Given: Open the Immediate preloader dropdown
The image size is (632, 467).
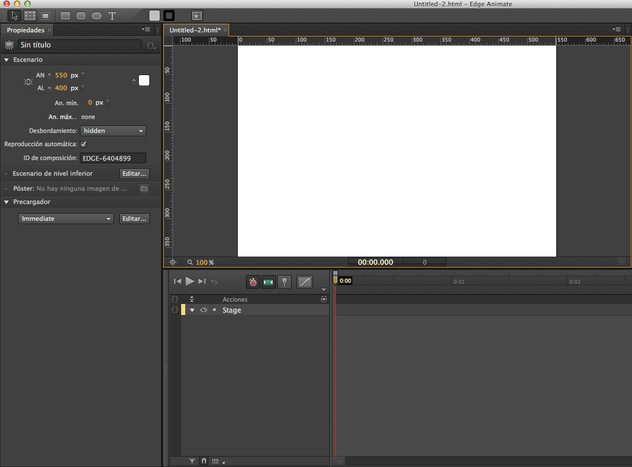Looking at the screenshot, I should (66, 219).
